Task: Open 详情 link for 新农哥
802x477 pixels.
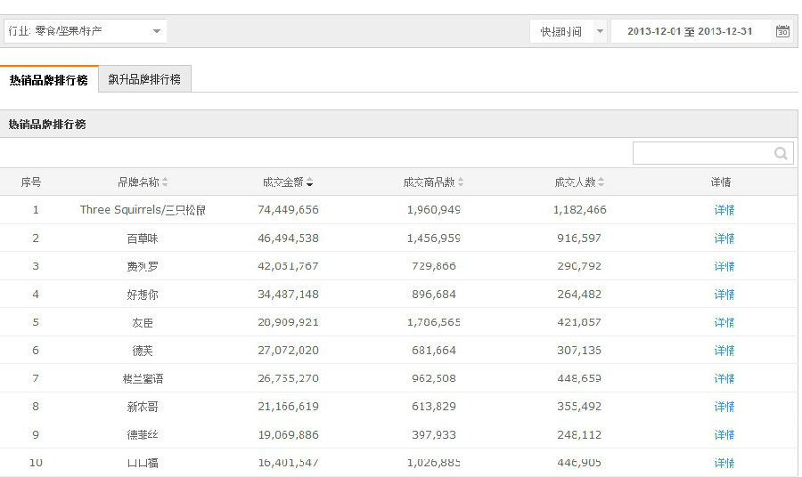Action: pyautogui.click(x=724, y=407)
